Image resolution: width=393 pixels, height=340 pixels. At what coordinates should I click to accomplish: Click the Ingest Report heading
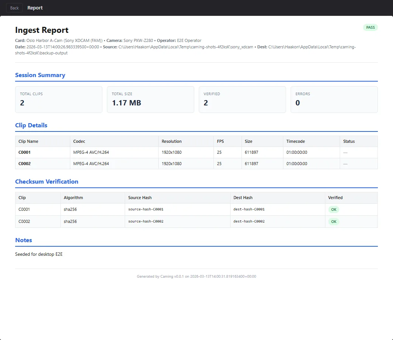(x=42, y=30)
